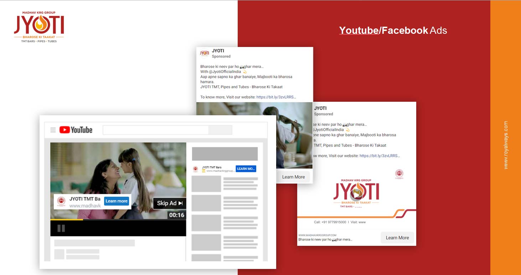521x275 pixels.
Task: Click the gray search button beside the search field
Action: (220, 130)
